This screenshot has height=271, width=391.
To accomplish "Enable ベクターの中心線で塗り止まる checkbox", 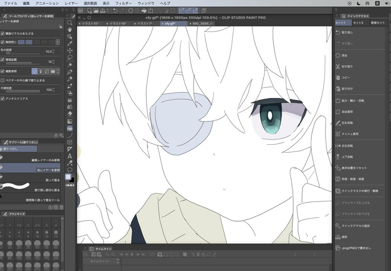I will click(2, 80).
